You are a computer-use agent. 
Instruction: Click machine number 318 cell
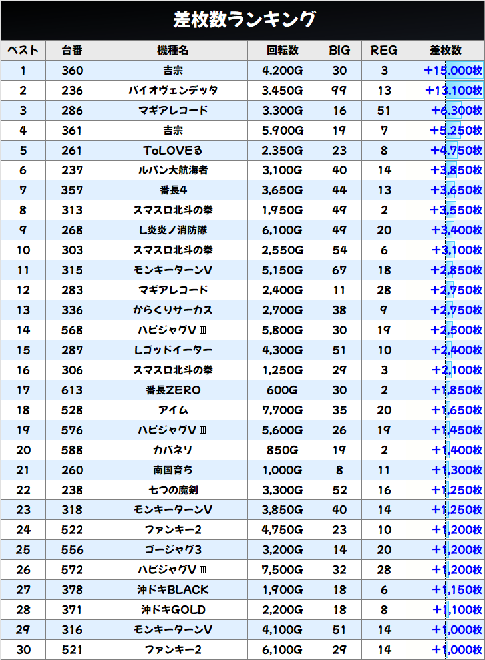click(72, 510)
